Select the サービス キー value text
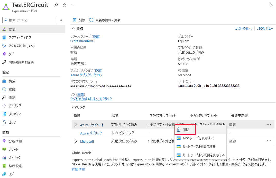Image resolution: width=276 pixels, height=178 pixels. point(209,86)
